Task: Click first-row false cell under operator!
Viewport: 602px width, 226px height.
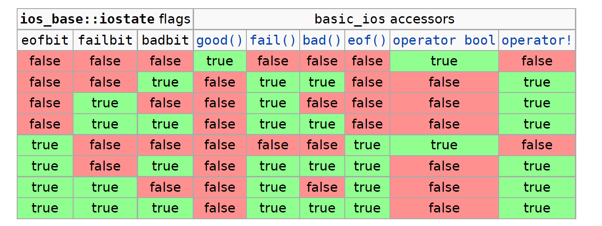Action: [x=537, y=61]
